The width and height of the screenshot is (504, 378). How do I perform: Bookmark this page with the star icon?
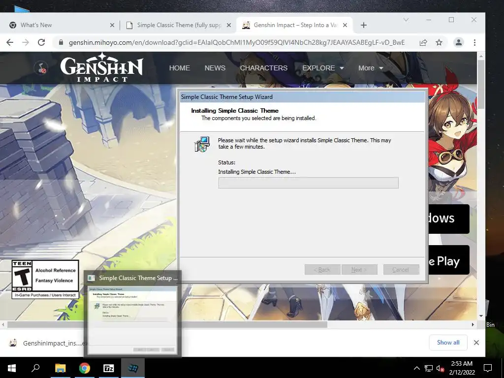[439, 42]
